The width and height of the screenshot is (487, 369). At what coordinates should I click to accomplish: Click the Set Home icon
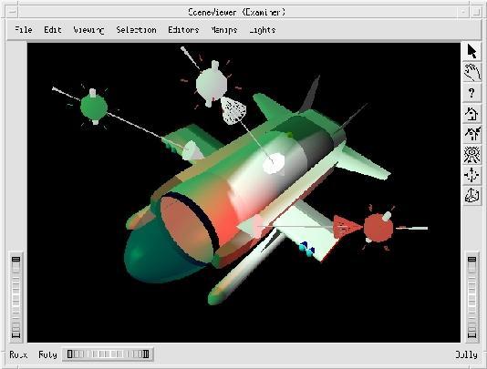(471, 134)
